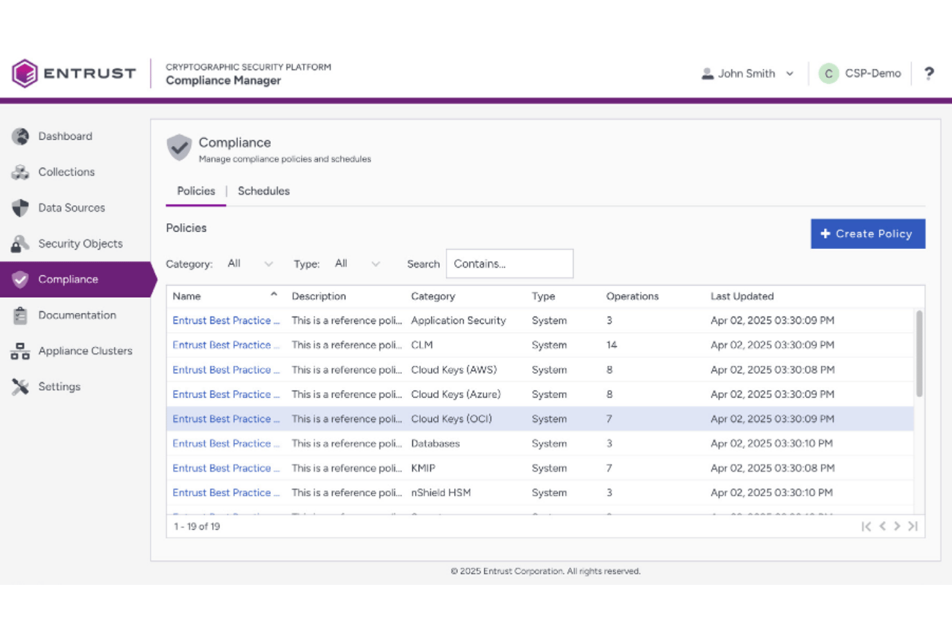The width and height of the screenshot is (952, 635).
Task: Click the Cloud Keys (AWS) row description text
Action: pyautogui.click(x=347, y=370)
